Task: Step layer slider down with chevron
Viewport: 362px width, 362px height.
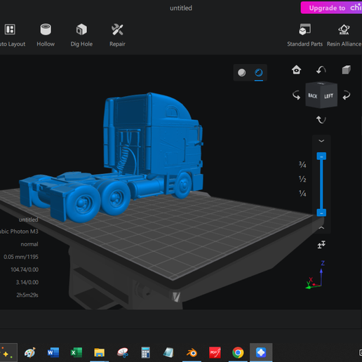Action: click(x=321, y=141)
